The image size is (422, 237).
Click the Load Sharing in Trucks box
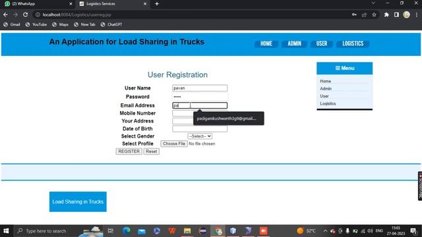pos(78,202)
